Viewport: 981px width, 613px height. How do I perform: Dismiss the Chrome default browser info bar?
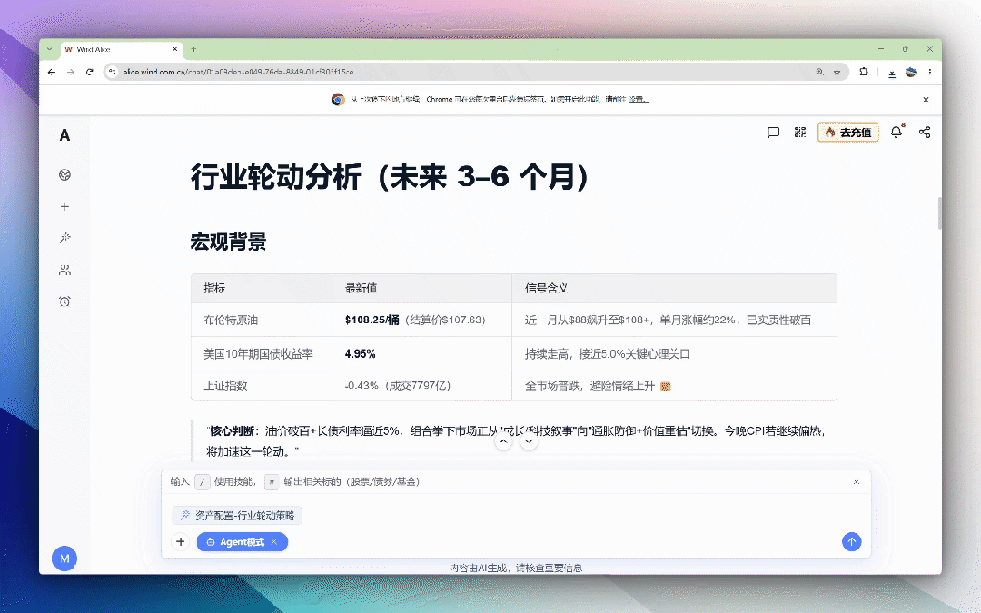pyautogui.click(x=926, y=100)
